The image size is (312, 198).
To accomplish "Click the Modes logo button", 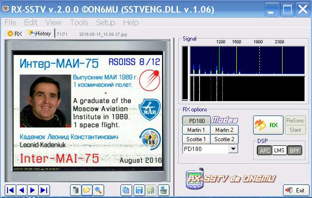I will click(x=225, y=120).
